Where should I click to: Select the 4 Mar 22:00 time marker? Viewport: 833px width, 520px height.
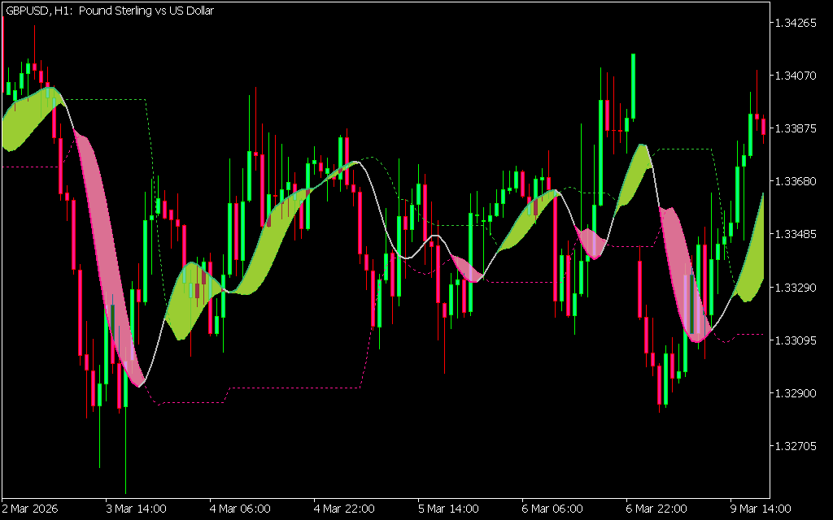point(345,509)
